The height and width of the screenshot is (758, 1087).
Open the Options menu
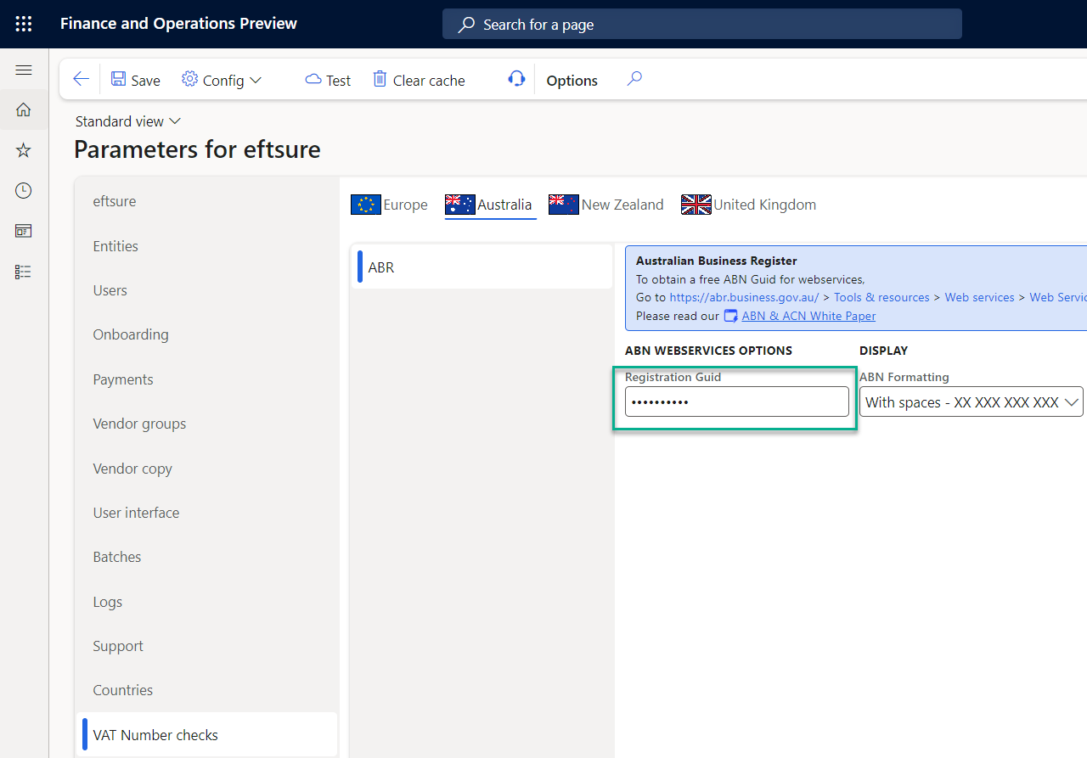572,81
